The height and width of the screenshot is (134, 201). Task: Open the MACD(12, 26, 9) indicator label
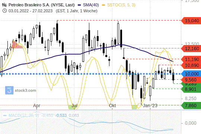(24, 115)
